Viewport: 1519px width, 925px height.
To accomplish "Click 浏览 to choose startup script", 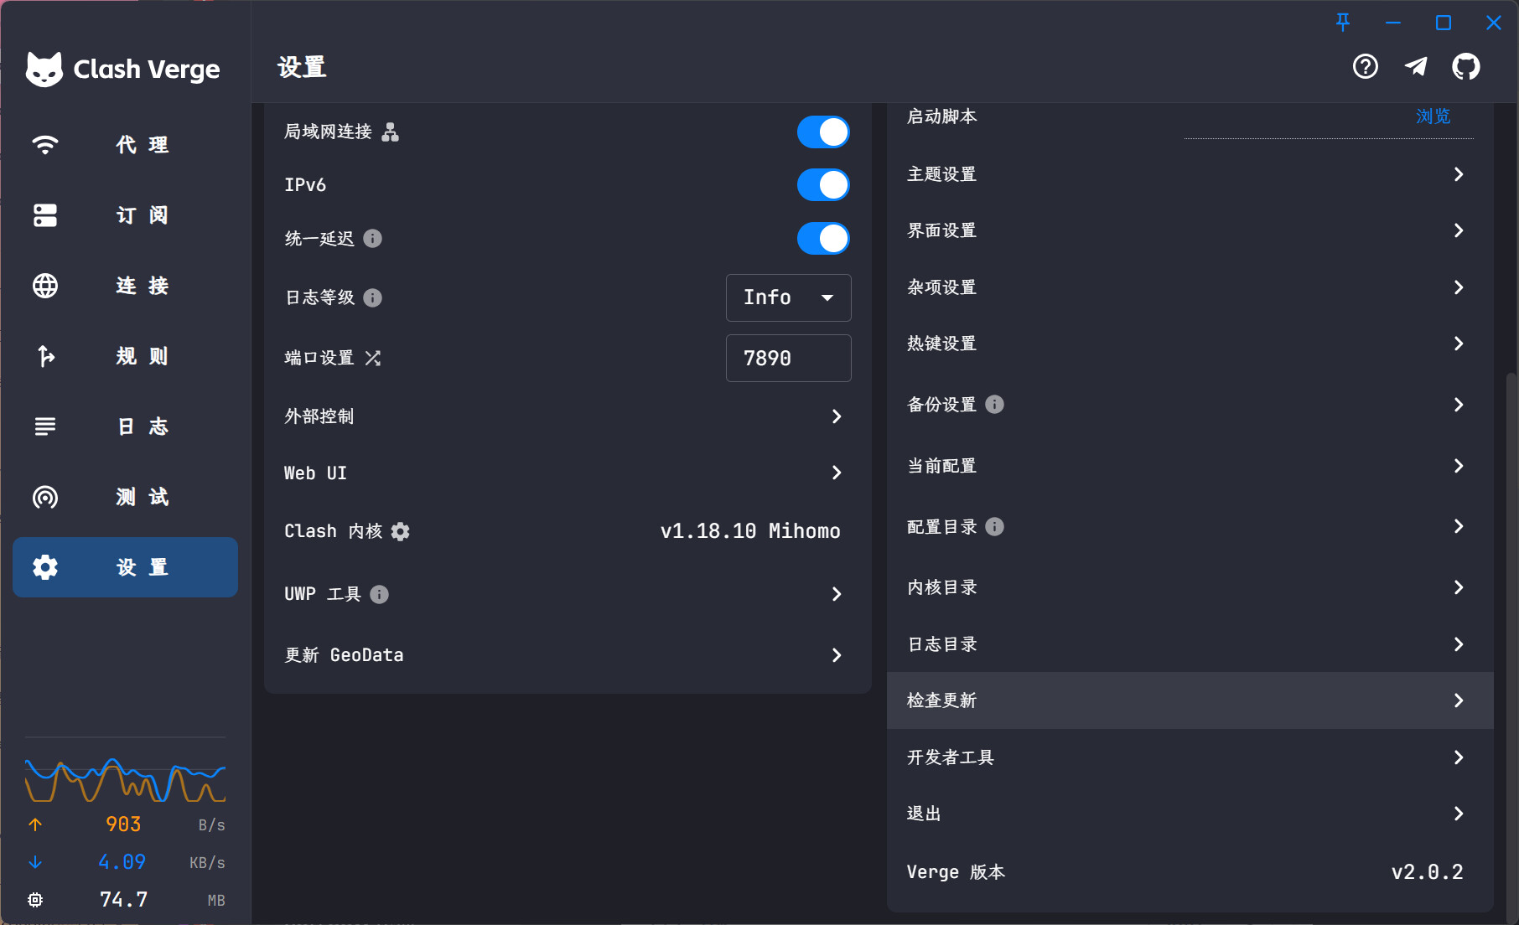I will tap(1433, 116).
